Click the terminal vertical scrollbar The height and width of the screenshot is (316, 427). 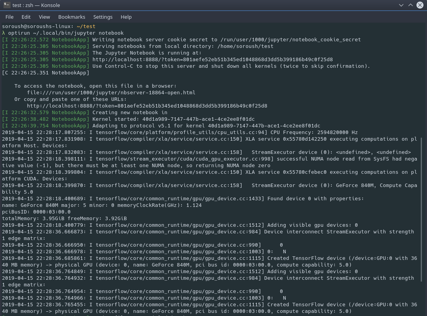[x=422, y=209]
